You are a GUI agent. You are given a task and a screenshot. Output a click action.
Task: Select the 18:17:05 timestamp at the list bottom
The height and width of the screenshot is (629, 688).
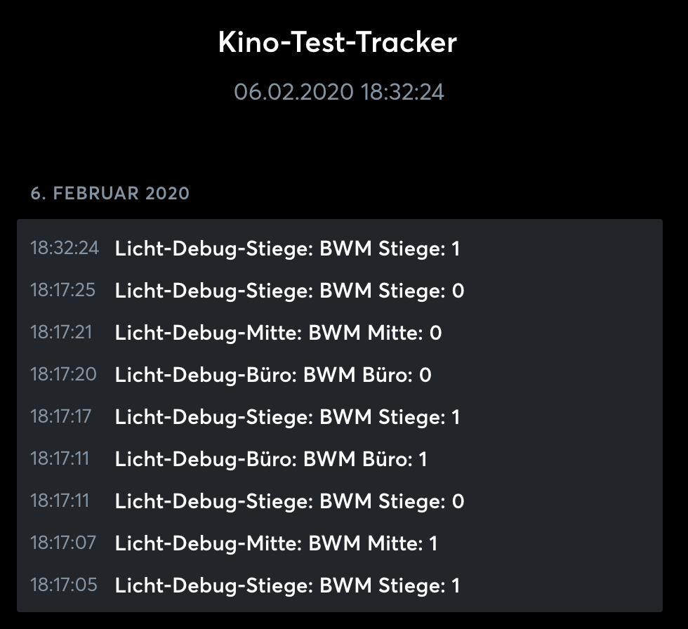(63, 585)
